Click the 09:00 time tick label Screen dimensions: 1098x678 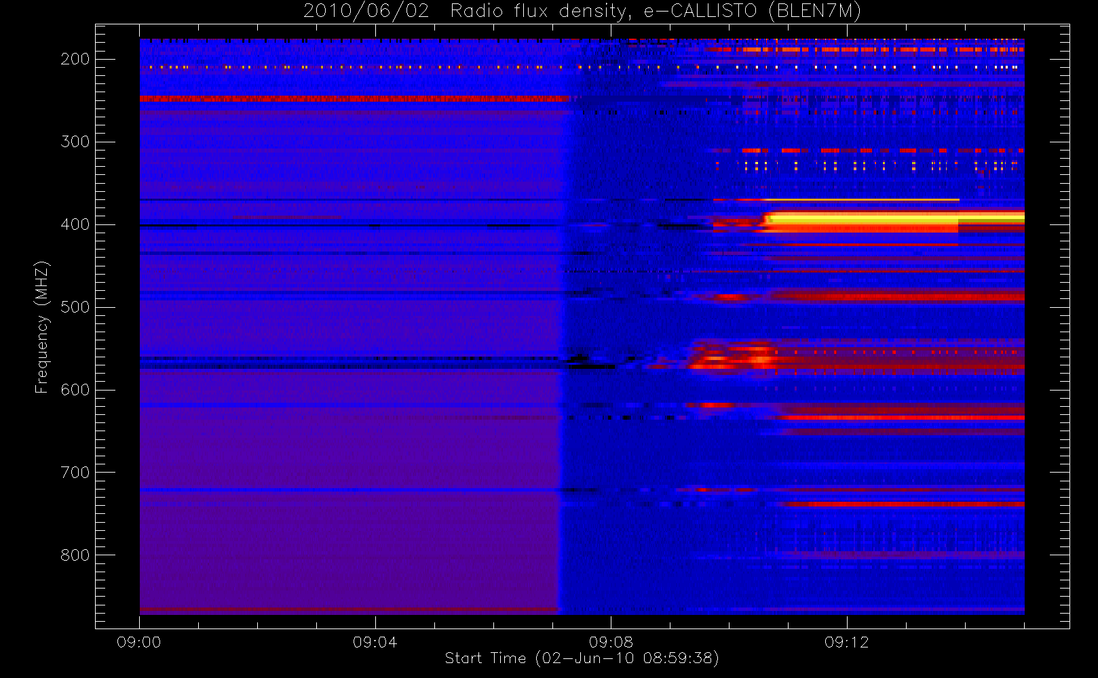tap(139, 642)
